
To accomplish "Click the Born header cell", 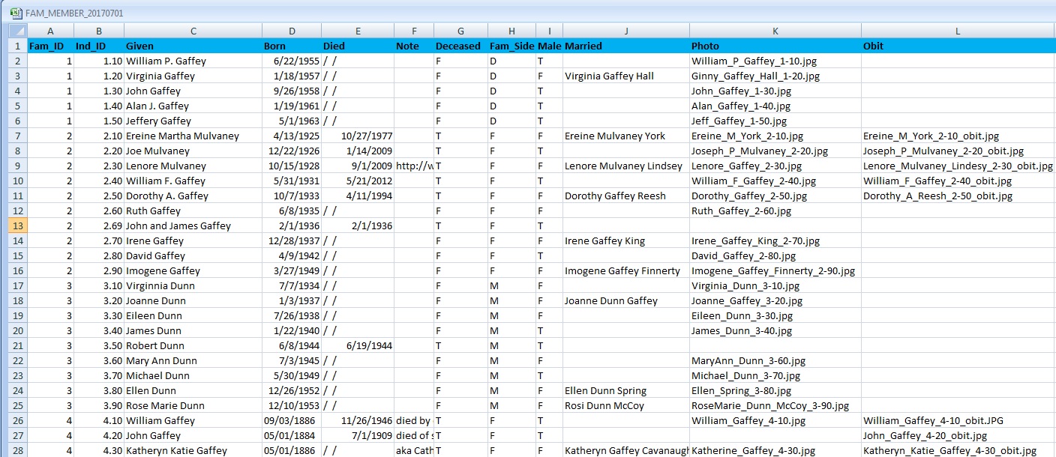I will click(x=292, y=46).
